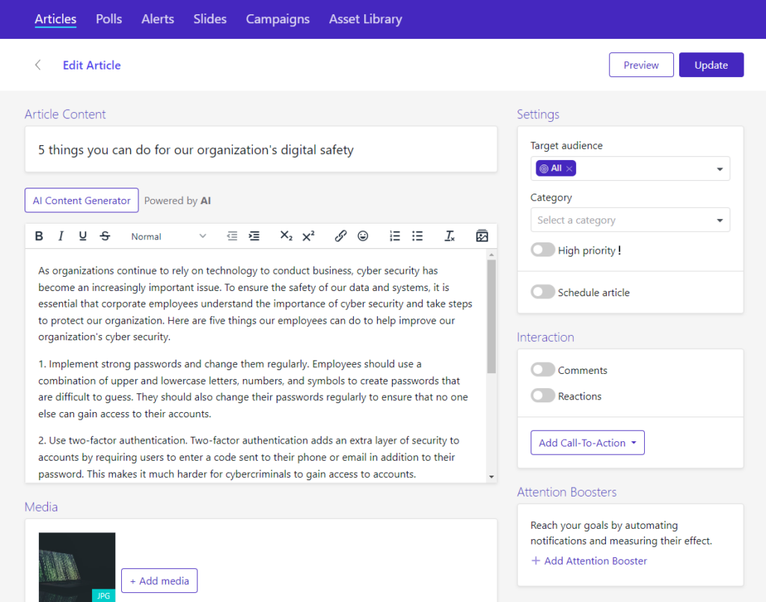Insert a hyperlink using link icon
Screen dimensions: 766x602
(340, 236)
